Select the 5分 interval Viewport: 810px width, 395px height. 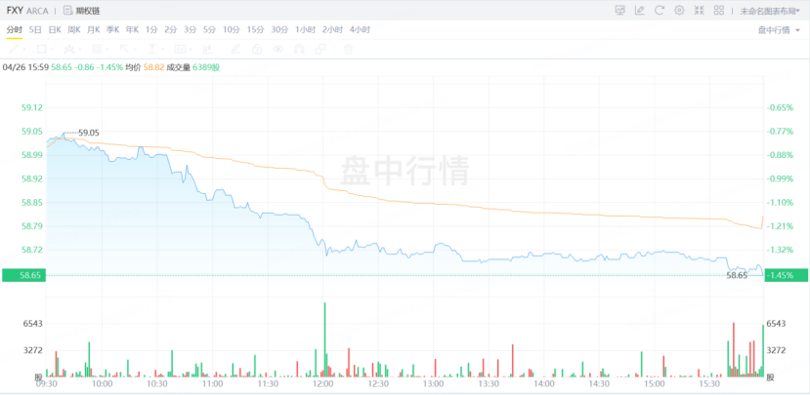(209, 30)
